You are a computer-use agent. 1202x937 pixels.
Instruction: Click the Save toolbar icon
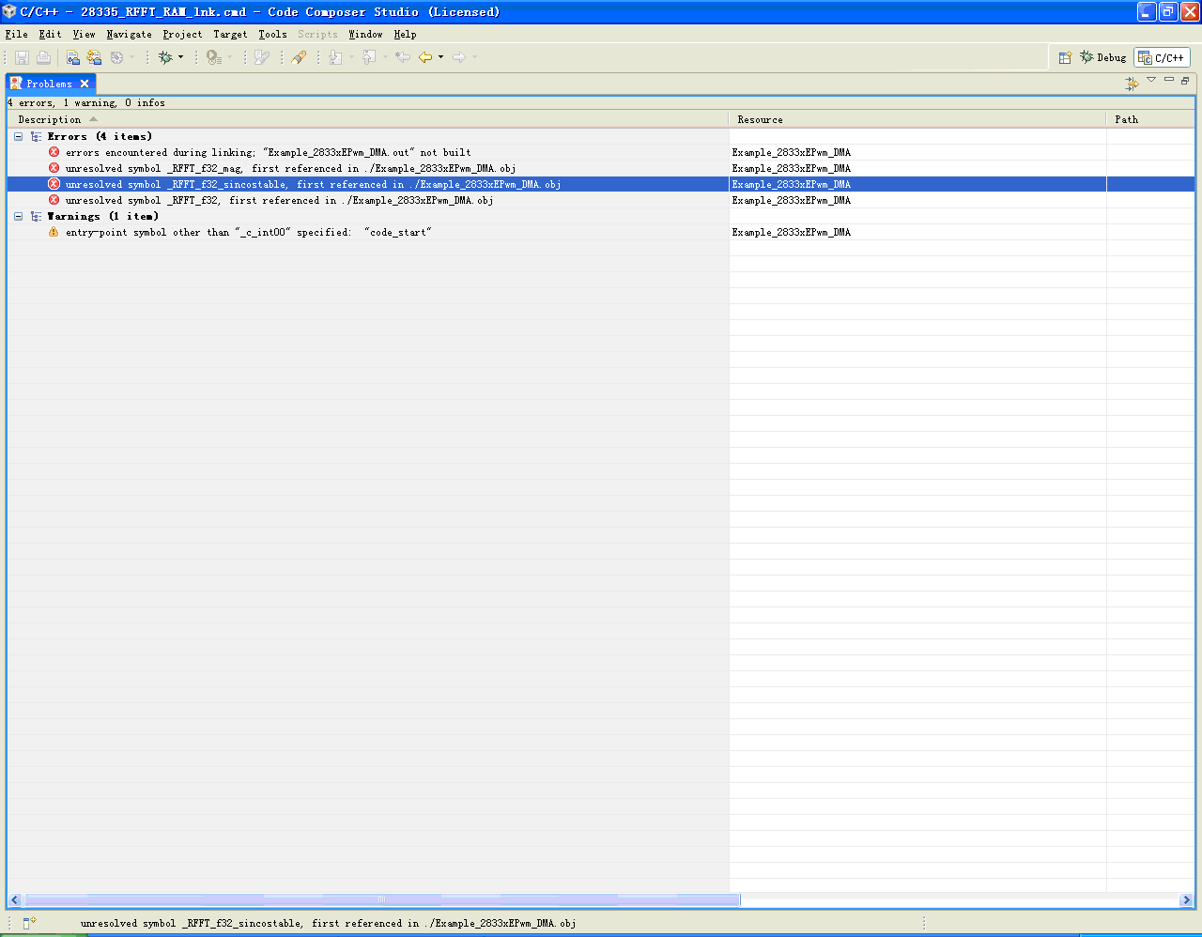click(23, 57)
